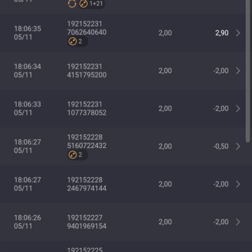Expand the -0,50 result row
The image size is (252, 252).
[238, 146]
